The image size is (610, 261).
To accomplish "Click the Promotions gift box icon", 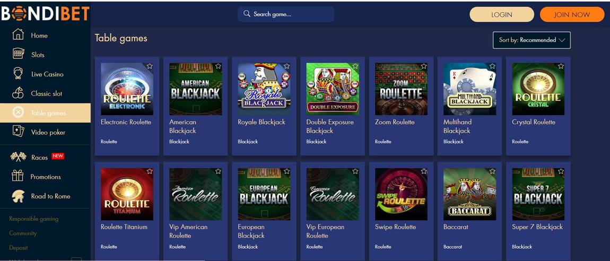I will 18,176.
